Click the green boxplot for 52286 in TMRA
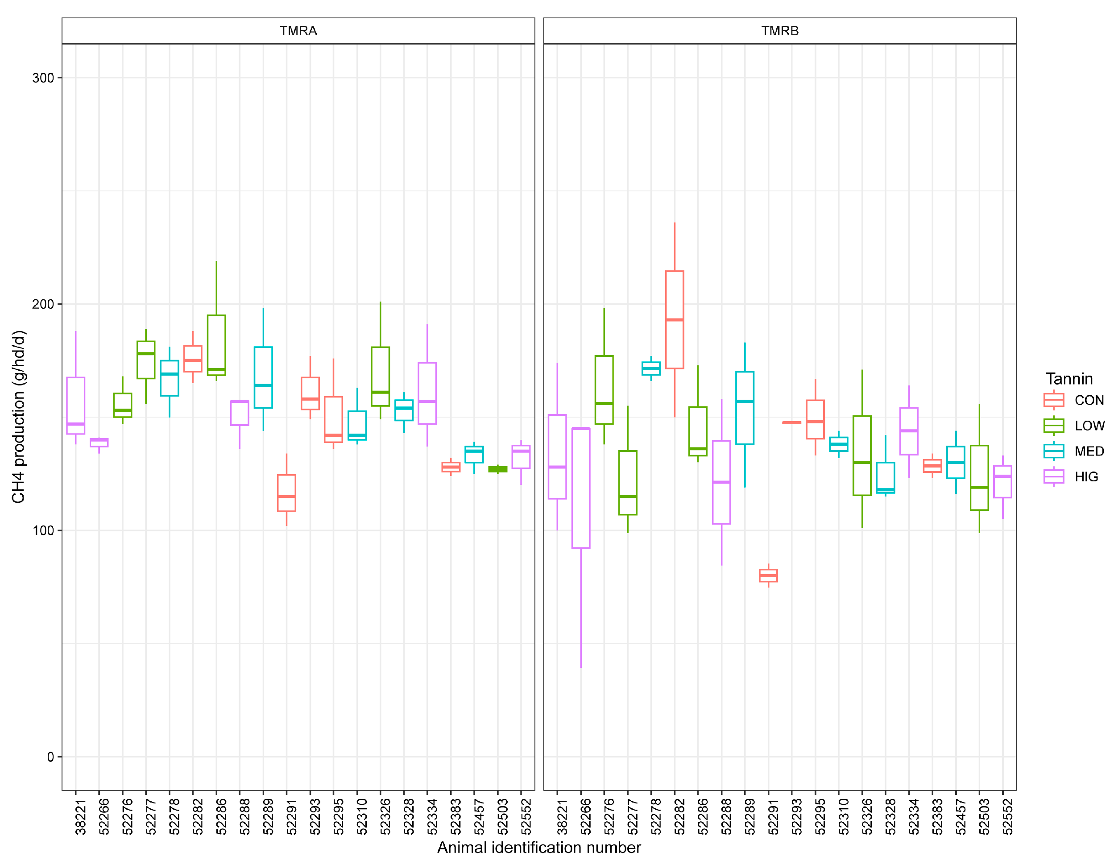 216,345
